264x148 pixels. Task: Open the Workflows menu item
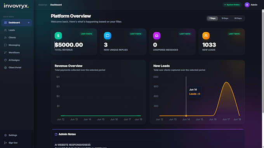click(x=16, y=53)
